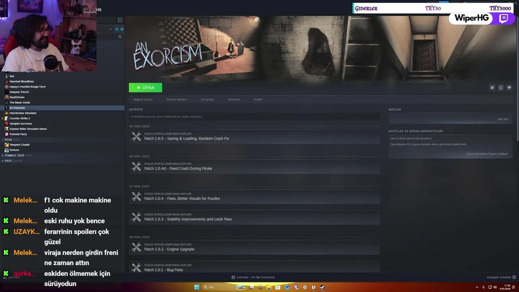The image size is (519, 292).
Task: Open Patch 1.0.2 Engine Upgrade notes
Action: click(x=255, y=247)
